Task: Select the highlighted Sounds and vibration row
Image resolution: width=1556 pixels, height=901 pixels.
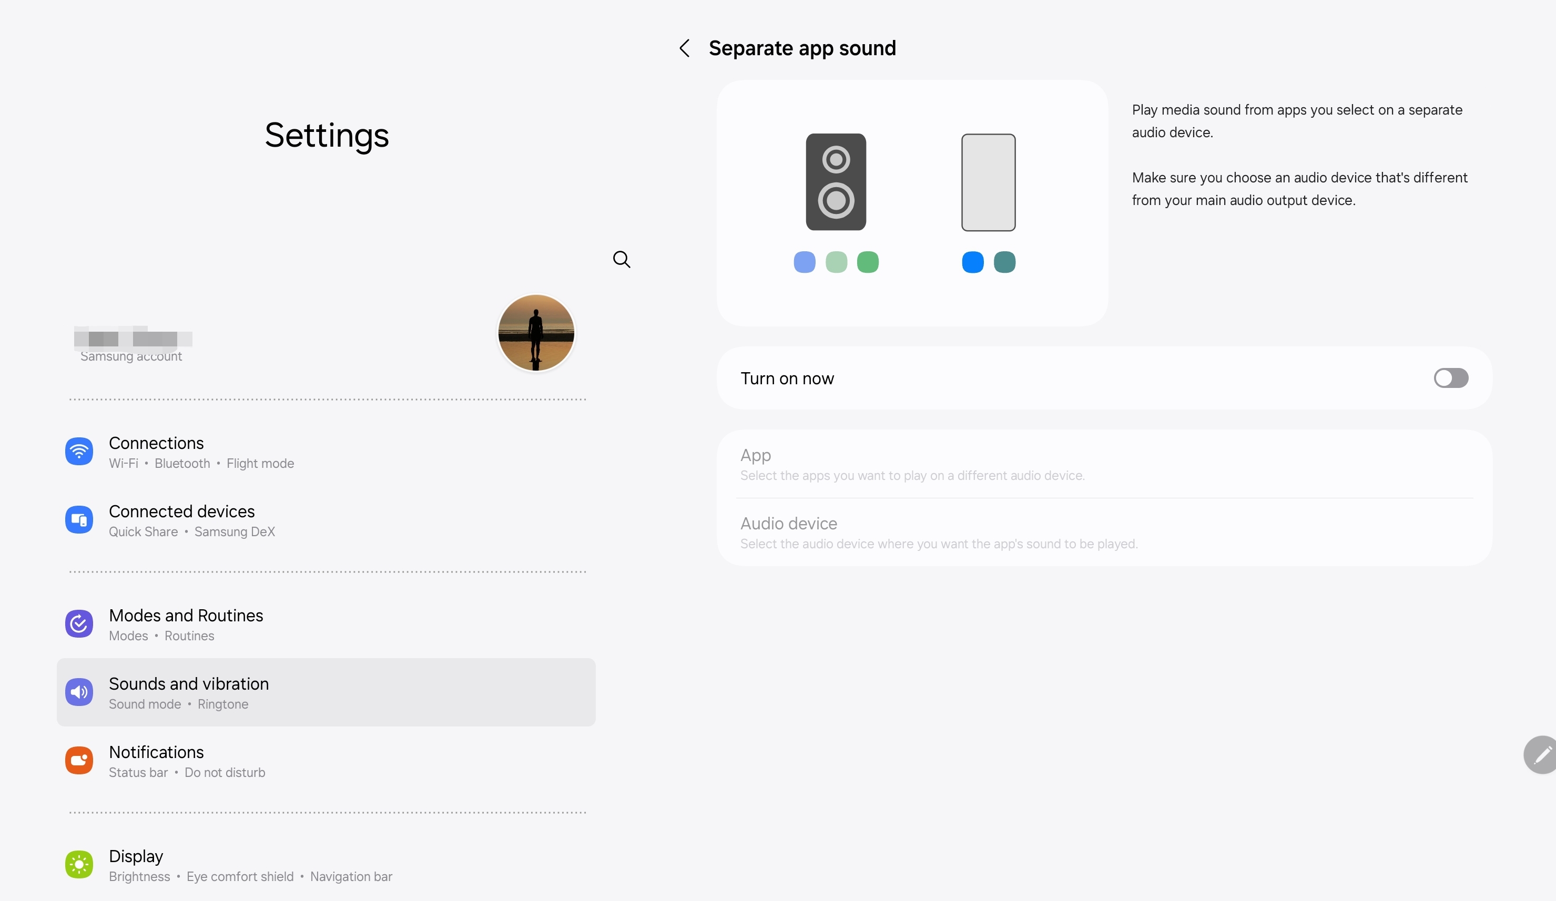Action: point(326,692)
